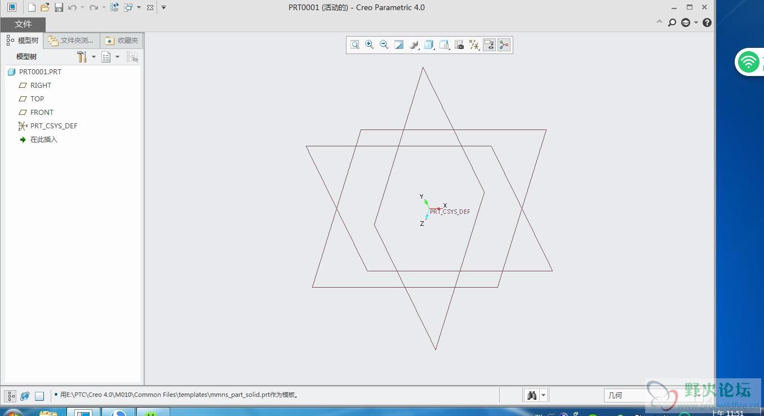Minimize the ribbon with the caret icon
Image resolution: width=764 pixels, height=416 pixels.
(659, 23)
